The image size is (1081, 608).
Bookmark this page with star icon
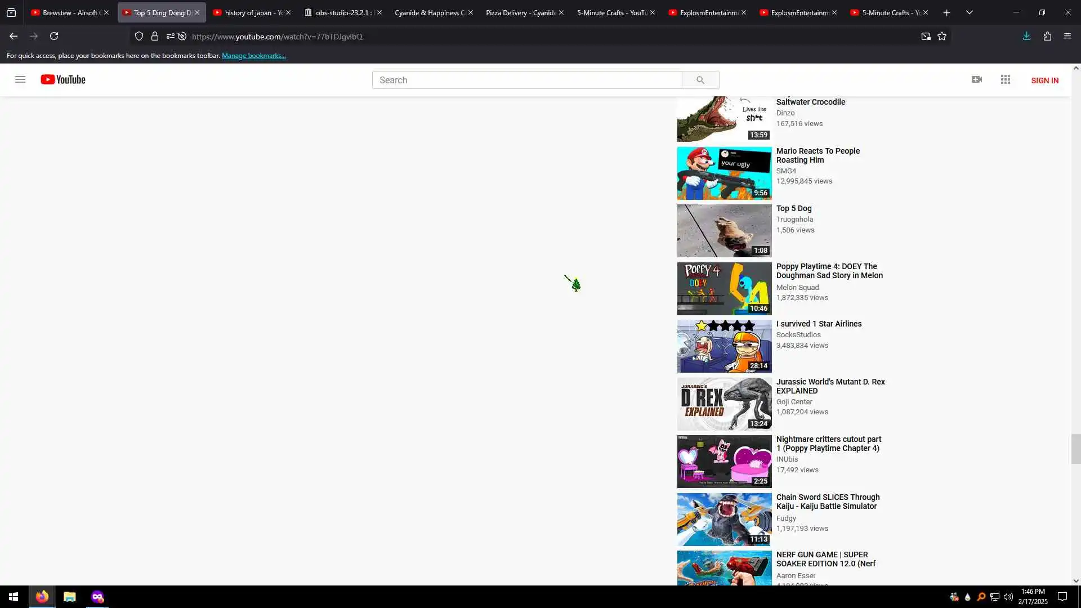pos(942,36)
